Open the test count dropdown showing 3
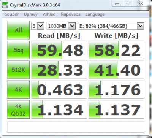Image resolution: width=152 pixels, height=138 pixels. [x=38, y=26]
